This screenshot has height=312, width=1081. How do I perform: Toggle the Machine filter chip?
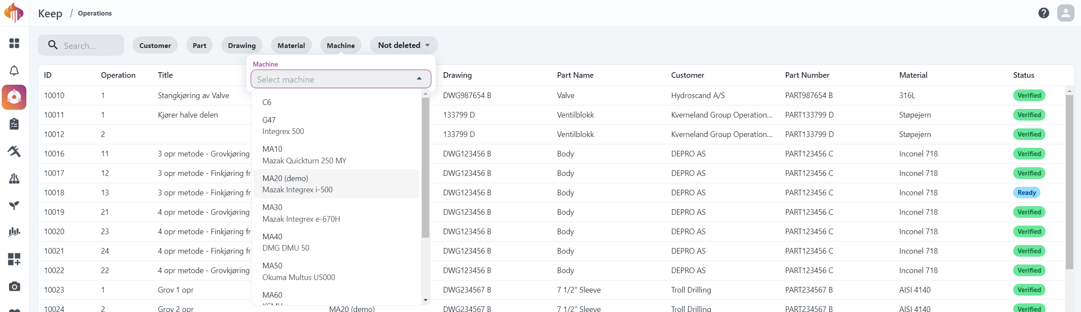pyautogui.click(x=341, y=45)
